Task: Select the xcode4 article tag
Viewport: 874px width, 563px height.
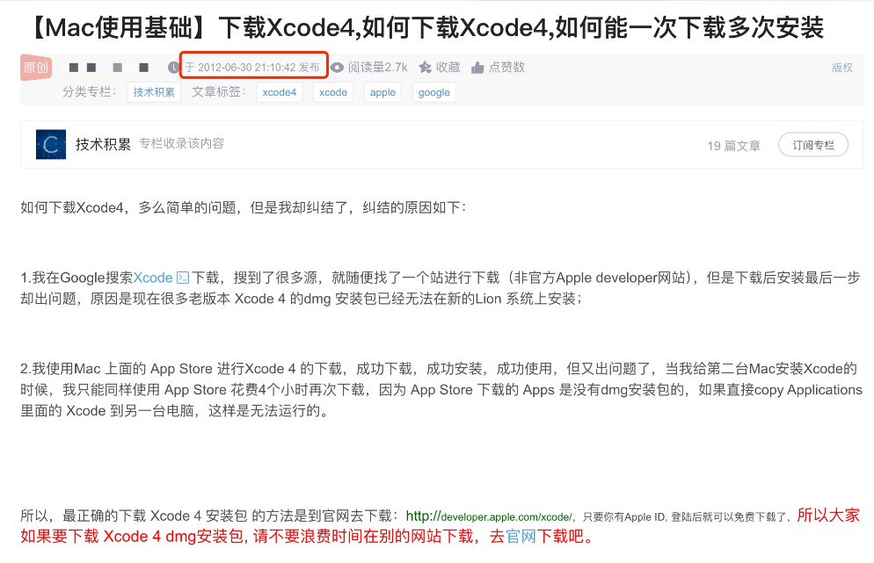Action: (x=280, y=92)
